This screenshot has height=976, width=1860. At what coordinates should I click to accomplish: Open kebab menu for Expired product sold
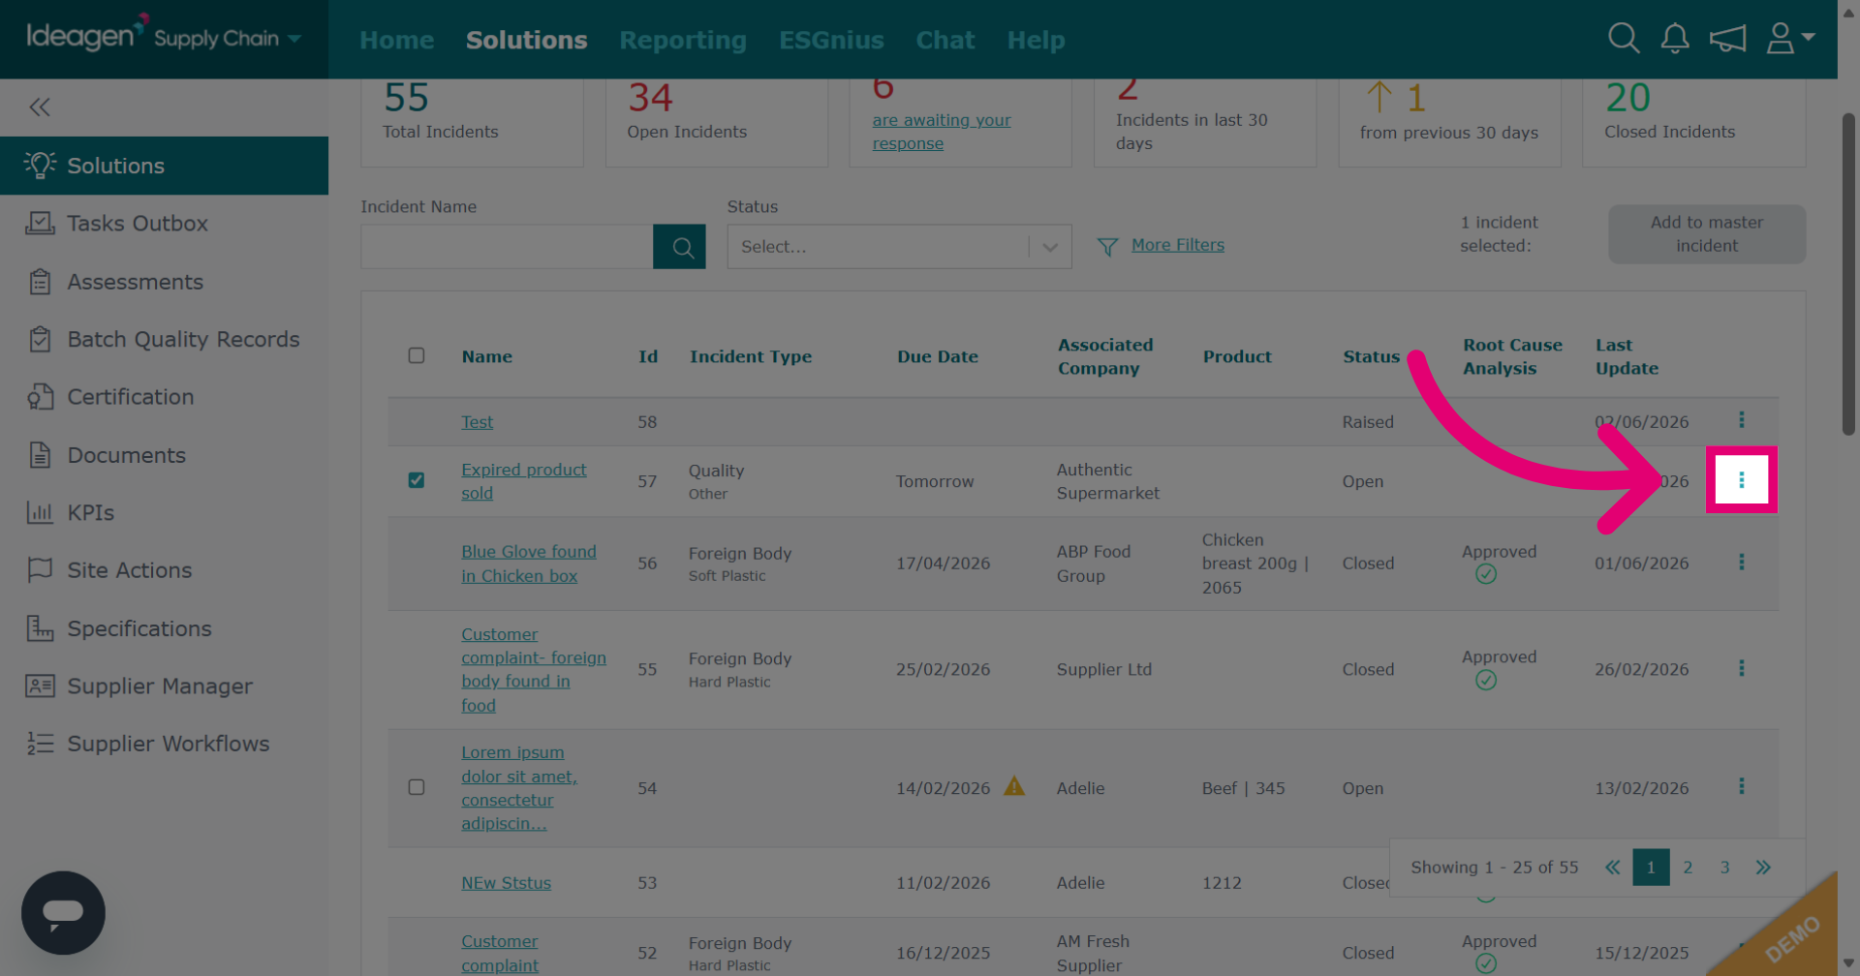pos(1741,479)
